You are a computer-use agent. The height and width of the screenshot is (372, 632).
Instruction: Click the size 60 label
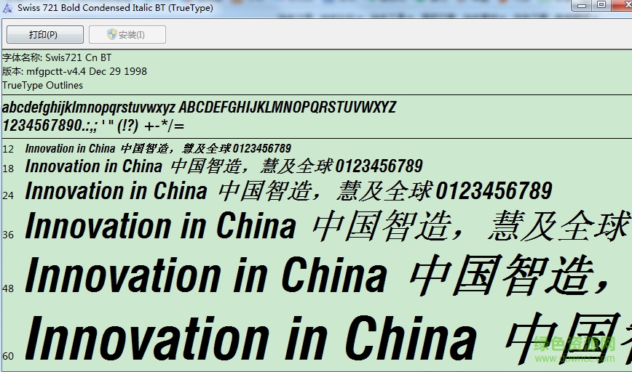(x=8, y=356)
